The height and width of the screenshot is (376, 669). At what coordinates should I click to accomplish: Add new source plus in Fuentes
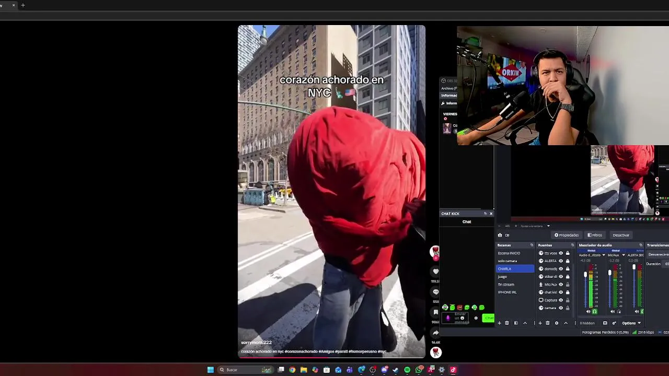pyautogui.click(x=540, y=323)
